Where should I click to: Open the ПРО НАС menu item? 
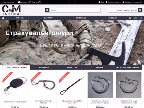pos(20,18)
